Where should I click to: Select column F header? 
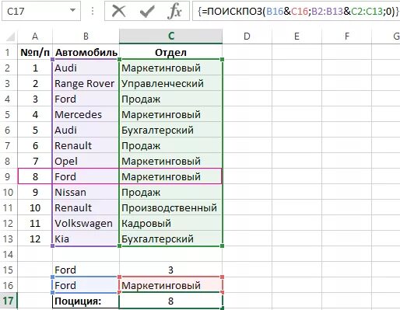coord(346,37)
